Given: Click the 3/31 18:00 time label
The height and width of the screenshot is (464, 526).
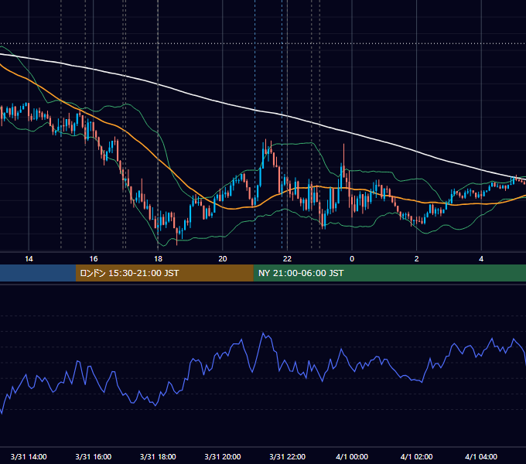Looking at the screenshot, I should (x=158, y=456).
